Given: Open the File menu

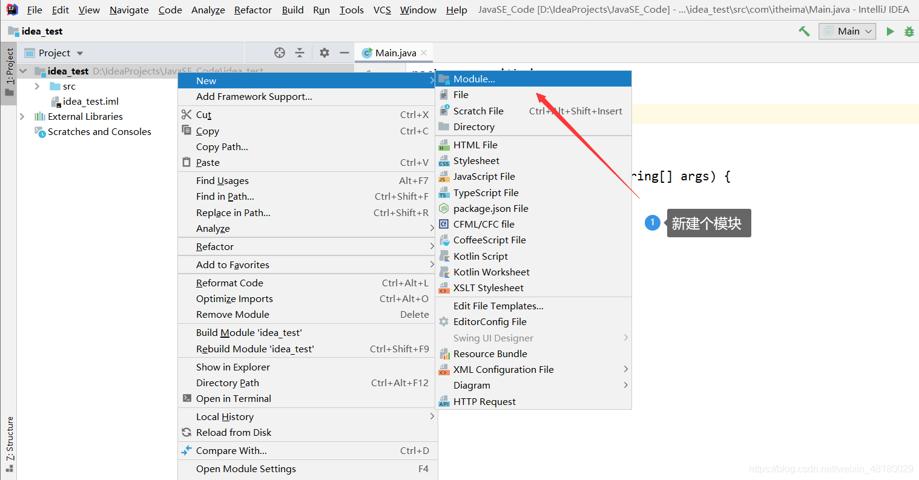Looking at the screenshot, I should pos(35,10).
